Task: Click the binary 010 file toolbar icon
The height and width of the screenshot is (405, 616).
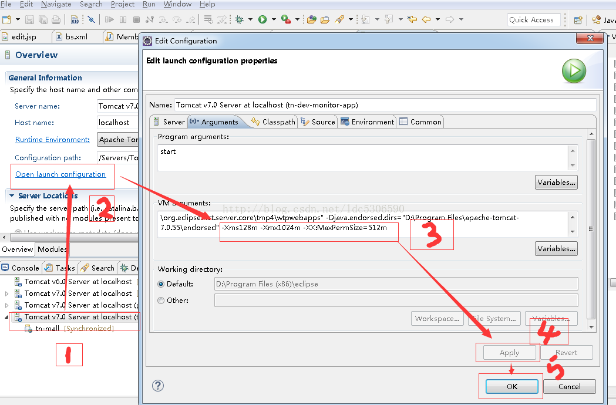Action: click(75, 19)
